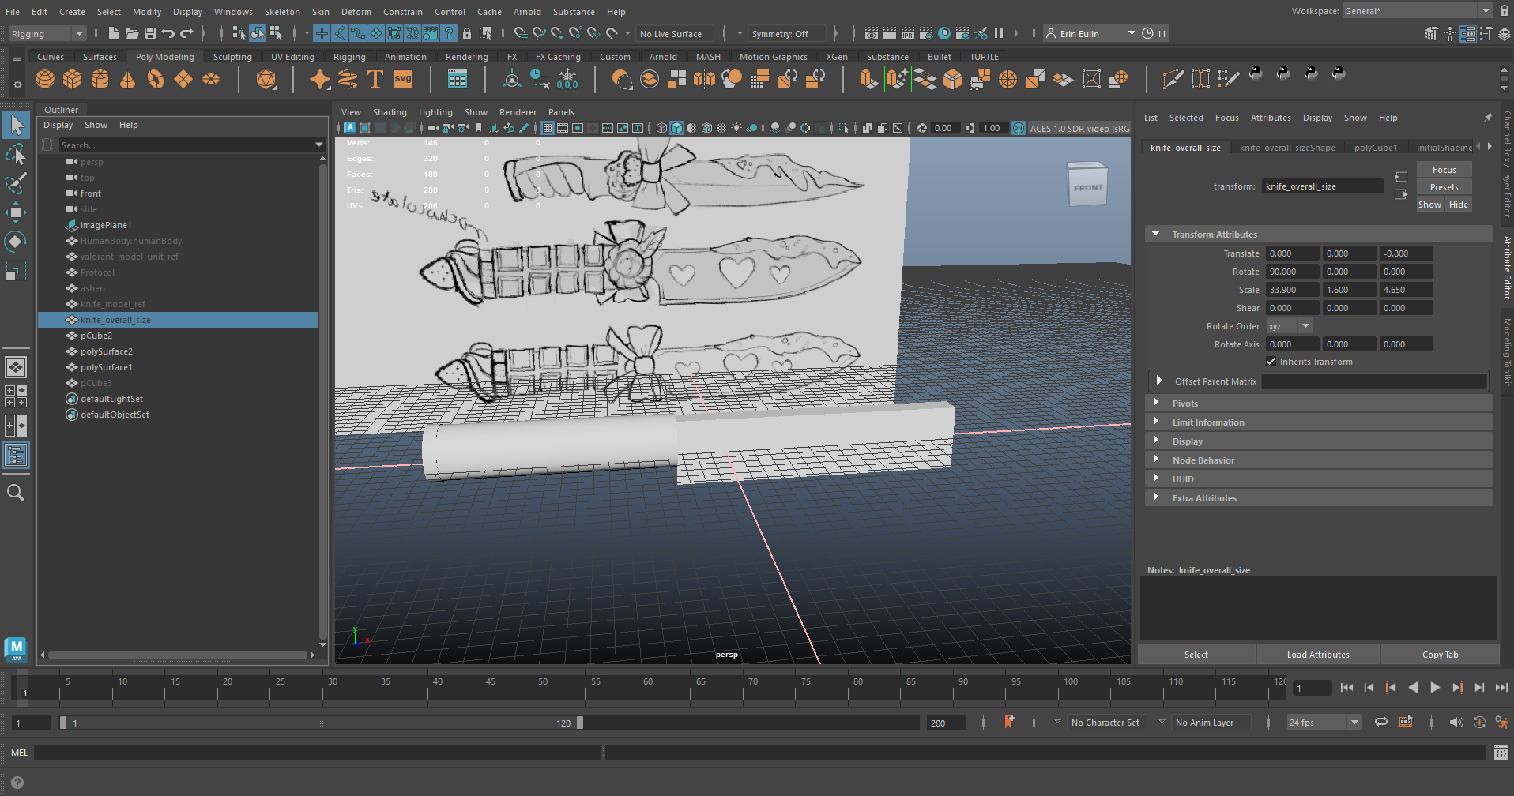Click the playback range slider handle at 120

click(x=580, y=723)
